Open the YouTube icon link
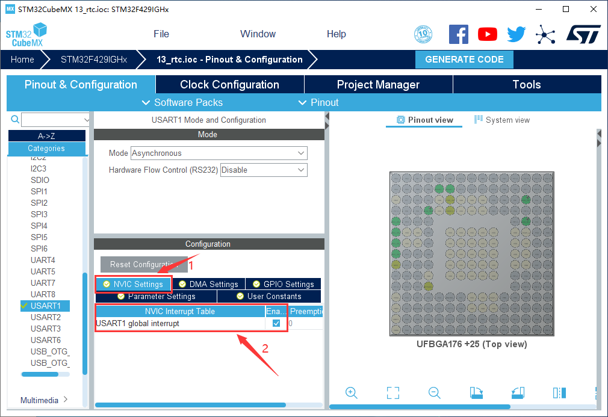The height and width of the screenshot is (417, 608). click(488, 34)
